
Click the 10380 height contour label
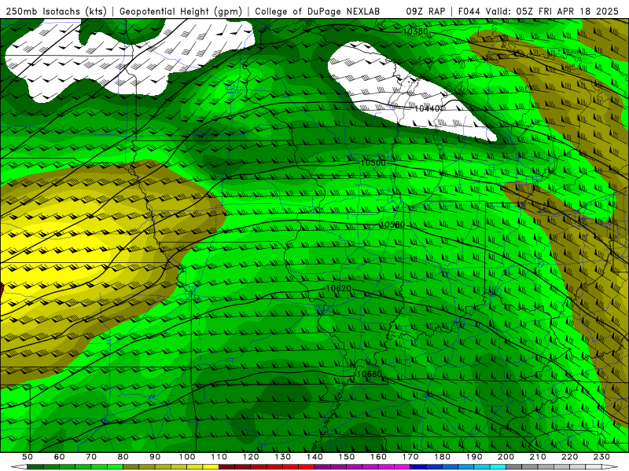coord(416,31)
